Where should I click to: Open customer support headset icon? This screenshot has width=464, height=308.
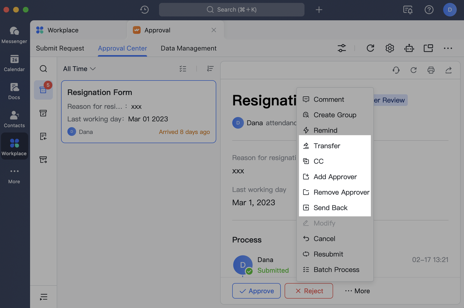pos(396,70)
